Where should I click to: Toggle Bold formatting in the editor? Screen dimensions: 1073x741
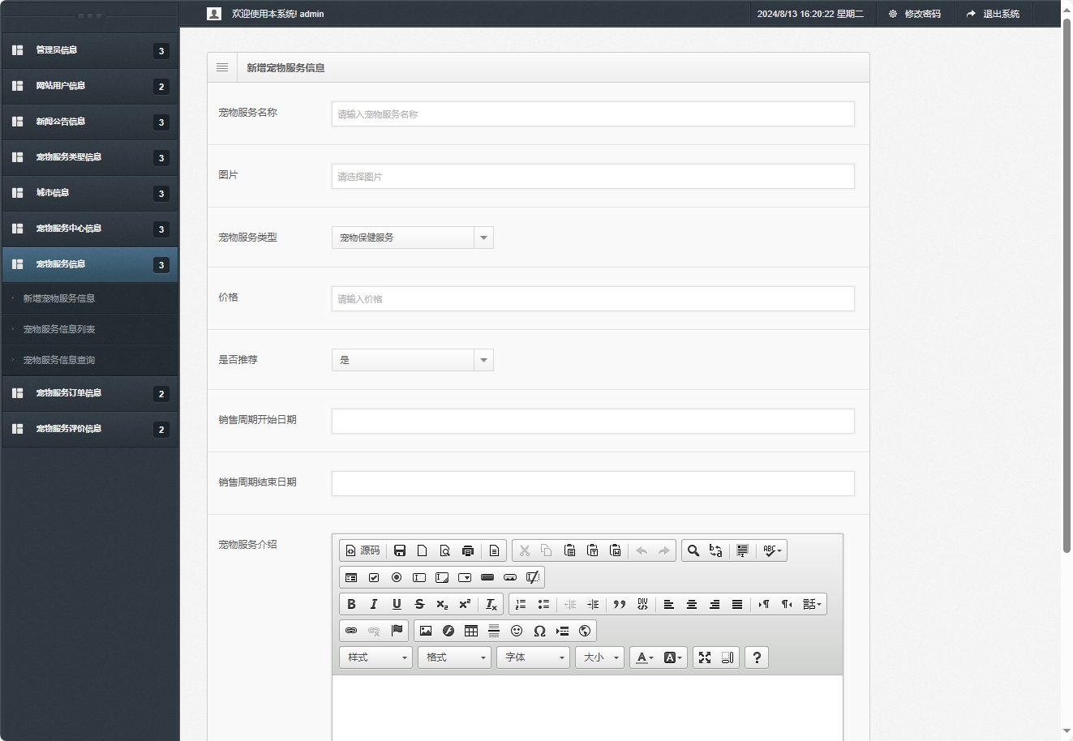[x=351, y=604]
